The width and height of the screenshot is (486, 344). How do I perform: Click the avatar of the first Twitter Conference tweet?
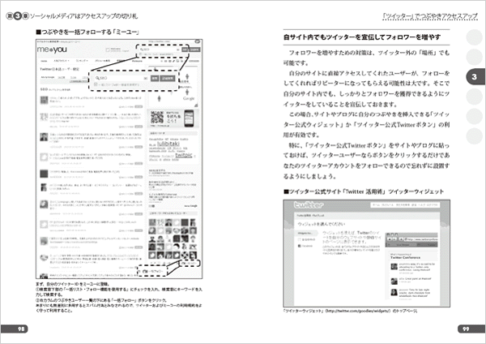click(x=394, y=267)
